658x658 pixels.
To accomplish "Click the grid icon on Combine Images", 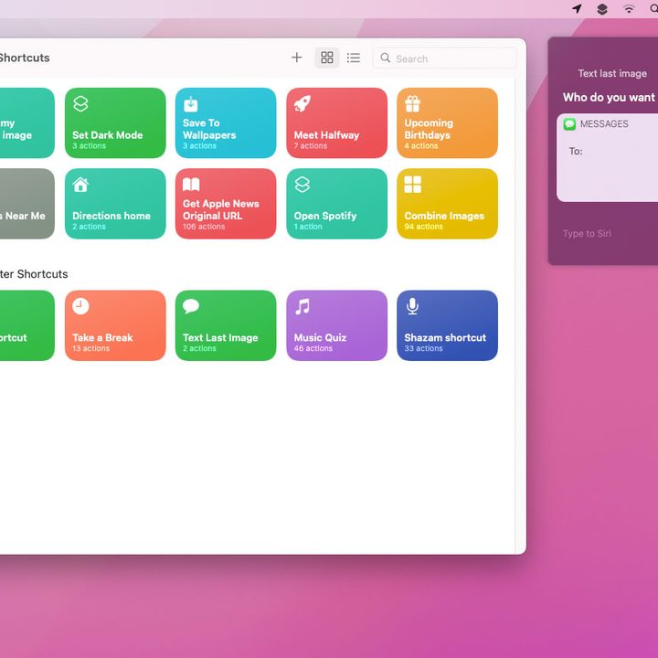I will pos(412,185).
